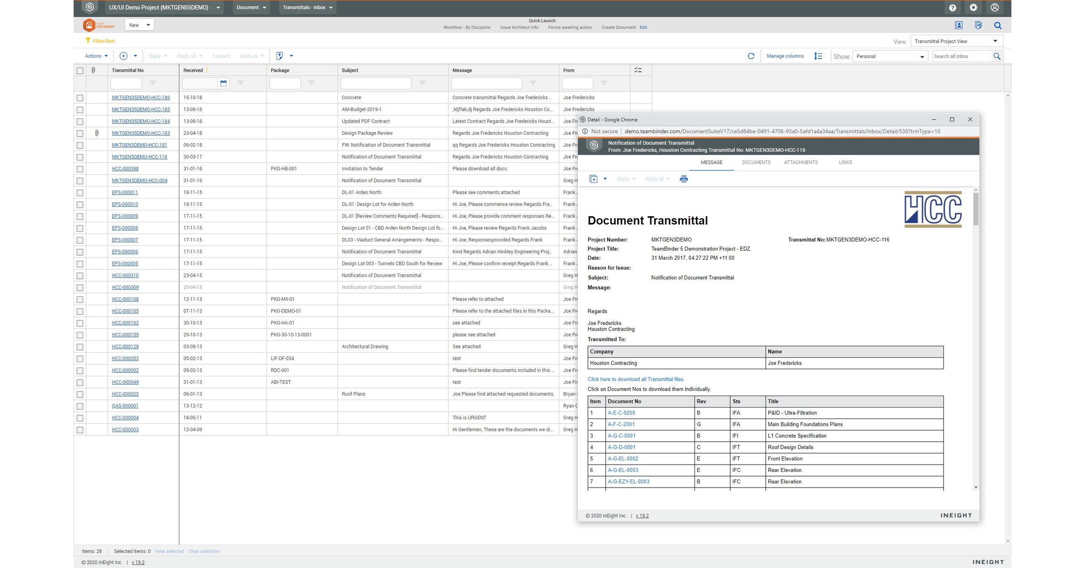Tick the checkbox beside HCC-000398
Image resolution: width=1085 pixels, height=568 pixels.
tap(80, 169)
